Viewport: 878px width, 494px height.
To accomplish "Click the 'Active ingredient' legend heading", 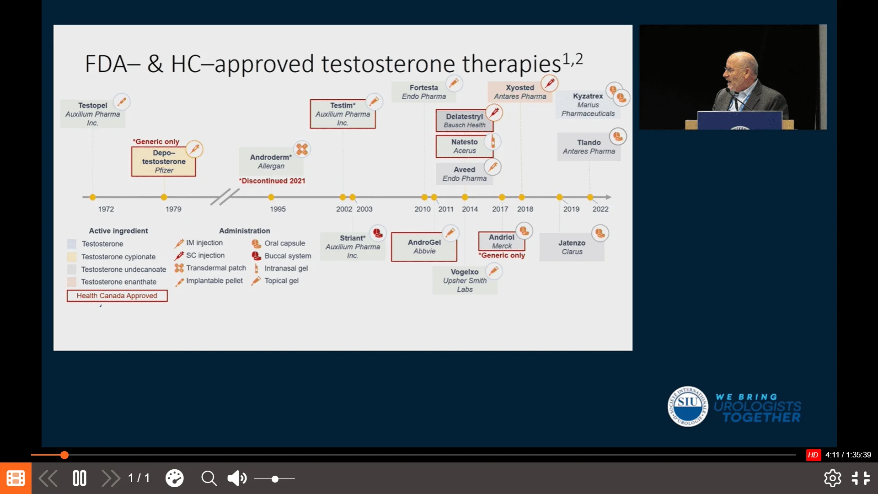I will point(118,231).
